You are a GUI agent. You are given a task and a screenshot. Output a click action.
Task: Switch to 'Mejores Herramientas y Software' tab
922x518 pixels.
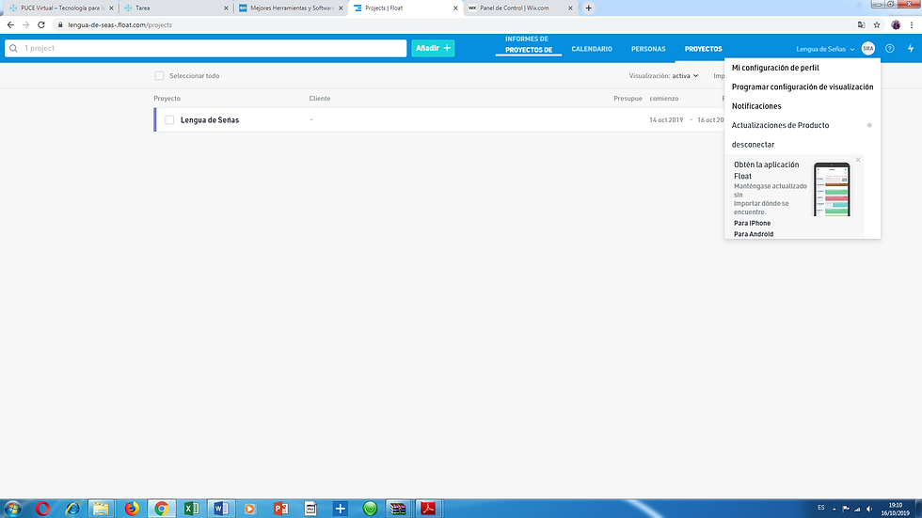[x=291, y=8]
